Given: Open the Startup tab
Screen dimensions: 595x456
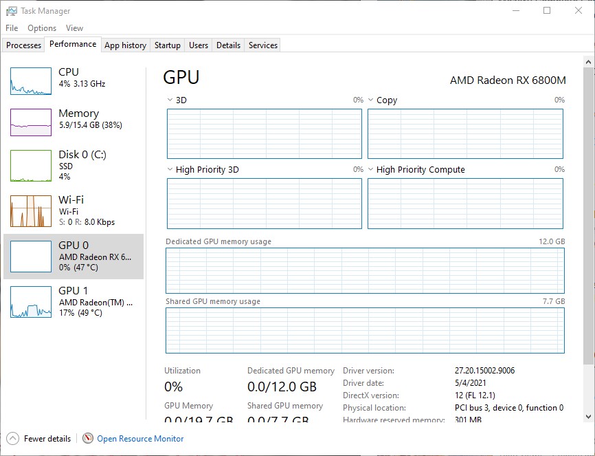Looking at the screenshot, I should 167,45.
